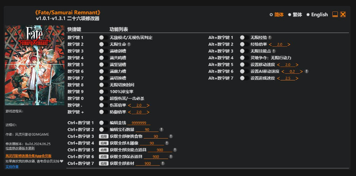Click info icon beside 编辑宝石数量

pyautogui.click(x=161, y=129)
